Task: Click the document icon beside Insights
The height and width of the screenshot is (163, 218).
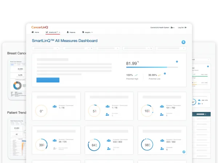Action: point(83,32)
